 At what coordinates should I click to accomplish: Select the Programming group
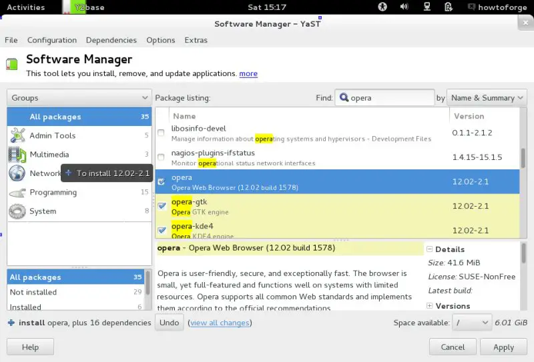79,192
